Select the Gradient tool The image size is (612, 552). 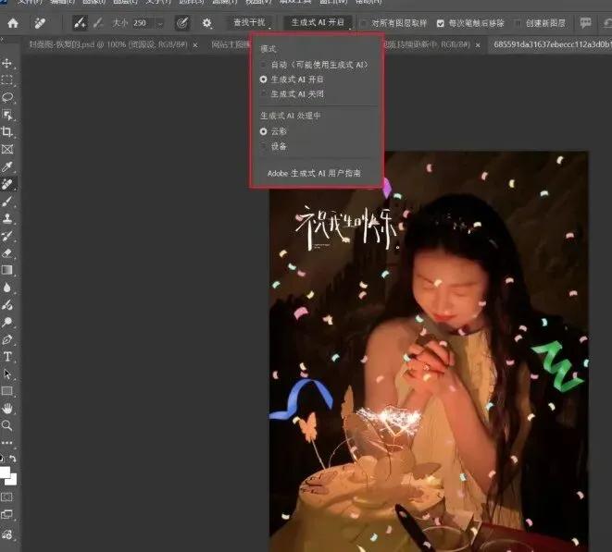7,270
